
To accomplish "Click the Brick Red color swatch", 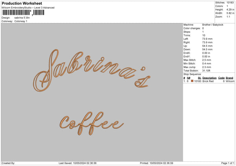I will tap(192, 81).
